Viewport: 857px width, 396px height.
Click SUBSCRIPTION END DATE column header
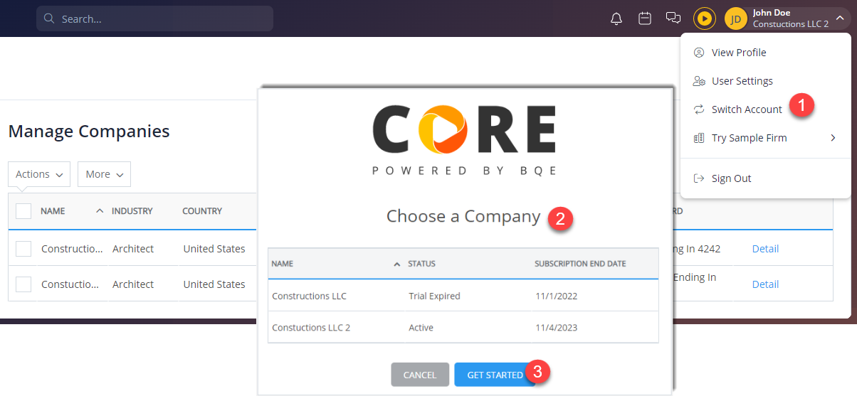[580, 264]
